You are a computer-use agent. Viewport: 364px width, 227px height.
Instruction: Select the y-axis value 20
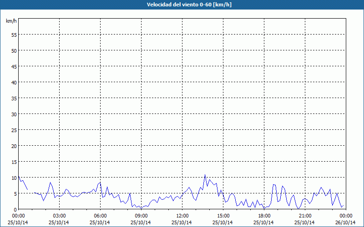[x=14, y=146]
